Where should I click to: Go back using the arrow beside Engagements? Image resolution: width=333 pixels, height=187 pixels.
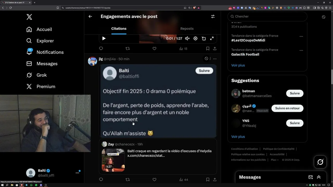(90, 16)
